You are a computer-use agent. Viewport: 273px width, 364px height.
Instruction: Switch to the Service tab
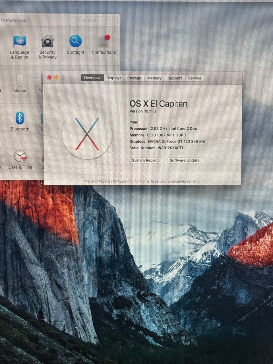(195, 78)
